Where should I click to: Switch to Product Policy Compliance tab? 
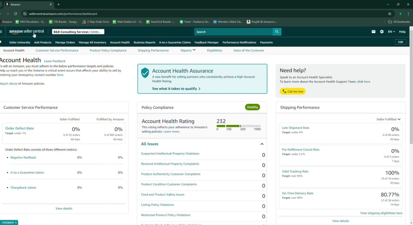tap(108, 50)
